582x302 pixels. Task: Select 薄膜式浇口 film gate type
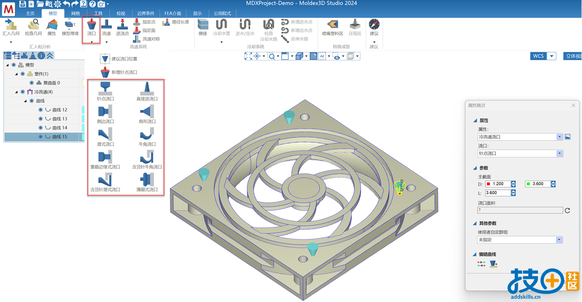(147, 182)
